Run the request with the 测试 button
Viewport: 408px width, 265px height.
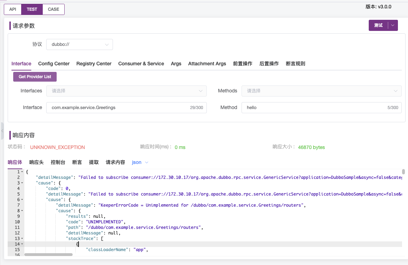379,25
